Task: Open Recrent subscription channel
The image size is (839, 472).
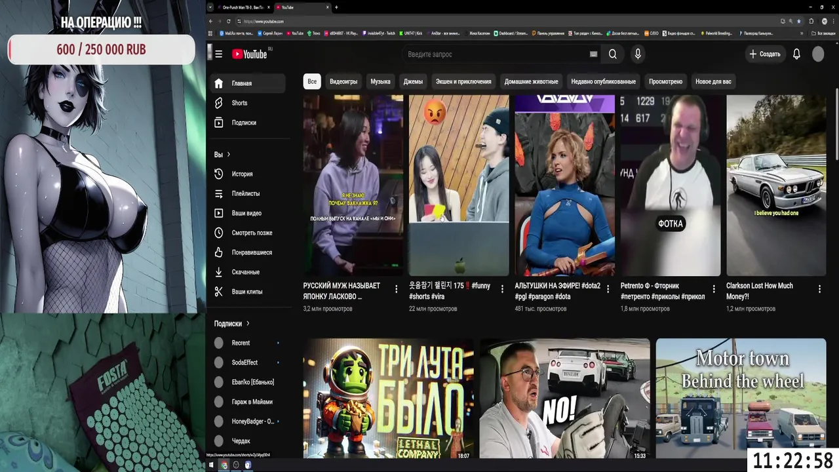Action: pyautogui.click(x=249, y=343)
